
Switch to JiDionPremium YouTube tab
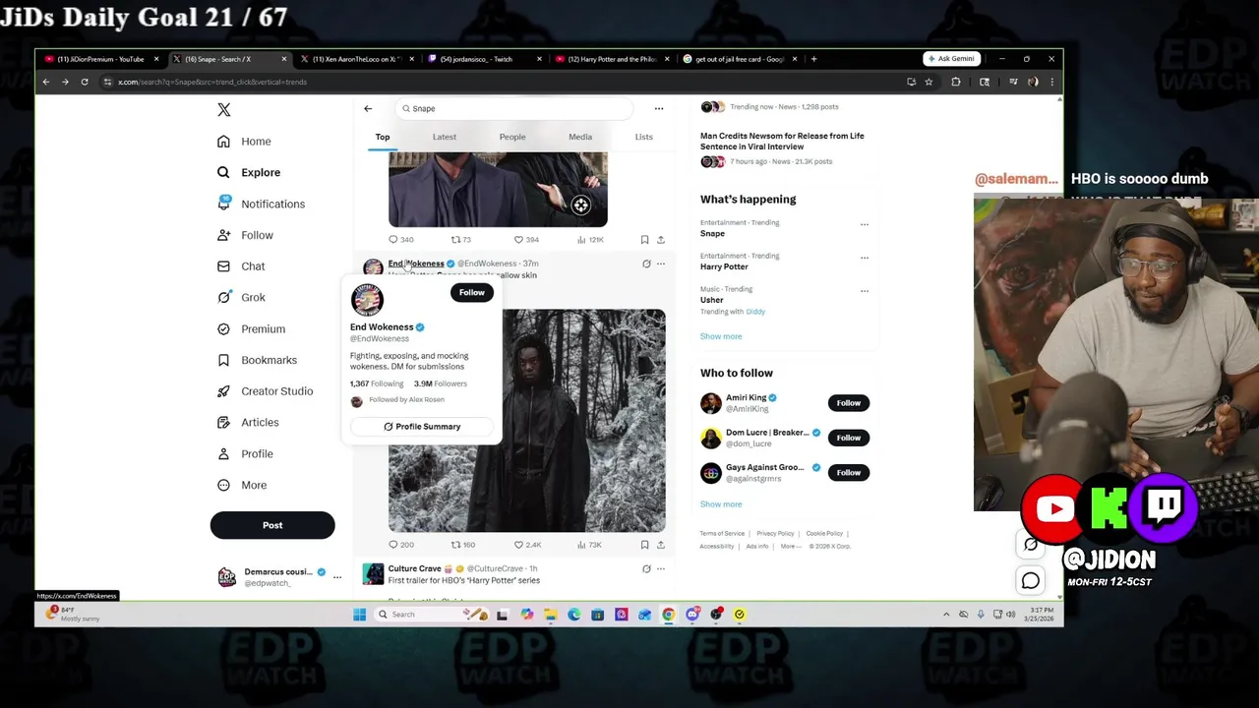[x=101, y=59]
